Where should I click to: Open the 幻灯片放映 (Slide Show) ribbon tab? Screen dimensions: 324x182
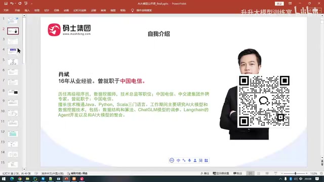pyautogui.click(x=80, y=10)
